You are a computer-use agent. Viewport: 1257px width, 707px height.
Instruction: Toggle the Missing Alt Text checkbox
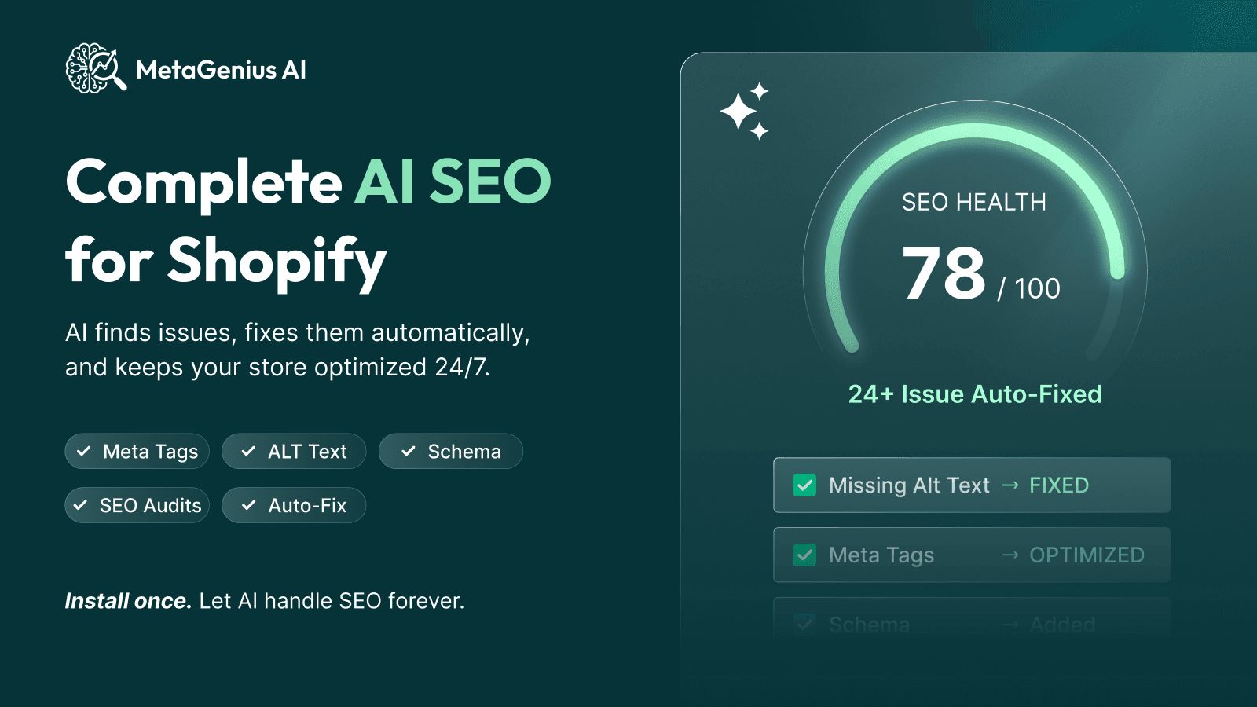pos(804,485)
